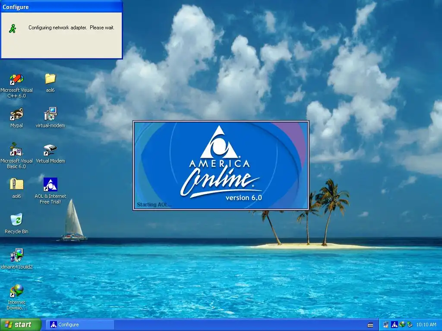Click the America Online version 6.0 splash screen
Image resolution: width=442 pixels, height=331 pixels.
[x=221, y=165]
